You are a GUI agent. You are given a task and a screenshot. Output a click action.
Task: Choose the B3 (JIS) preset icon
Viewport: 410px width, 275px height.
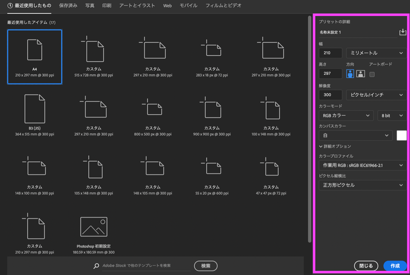[35, 109]
